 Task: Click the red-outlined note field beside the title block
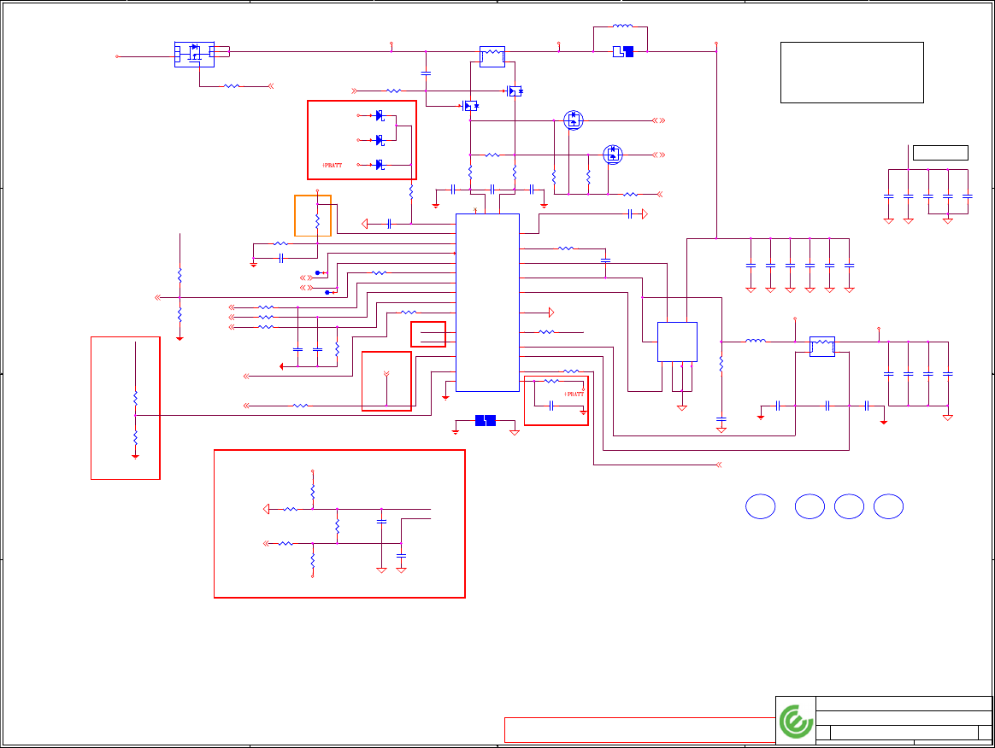639,729
